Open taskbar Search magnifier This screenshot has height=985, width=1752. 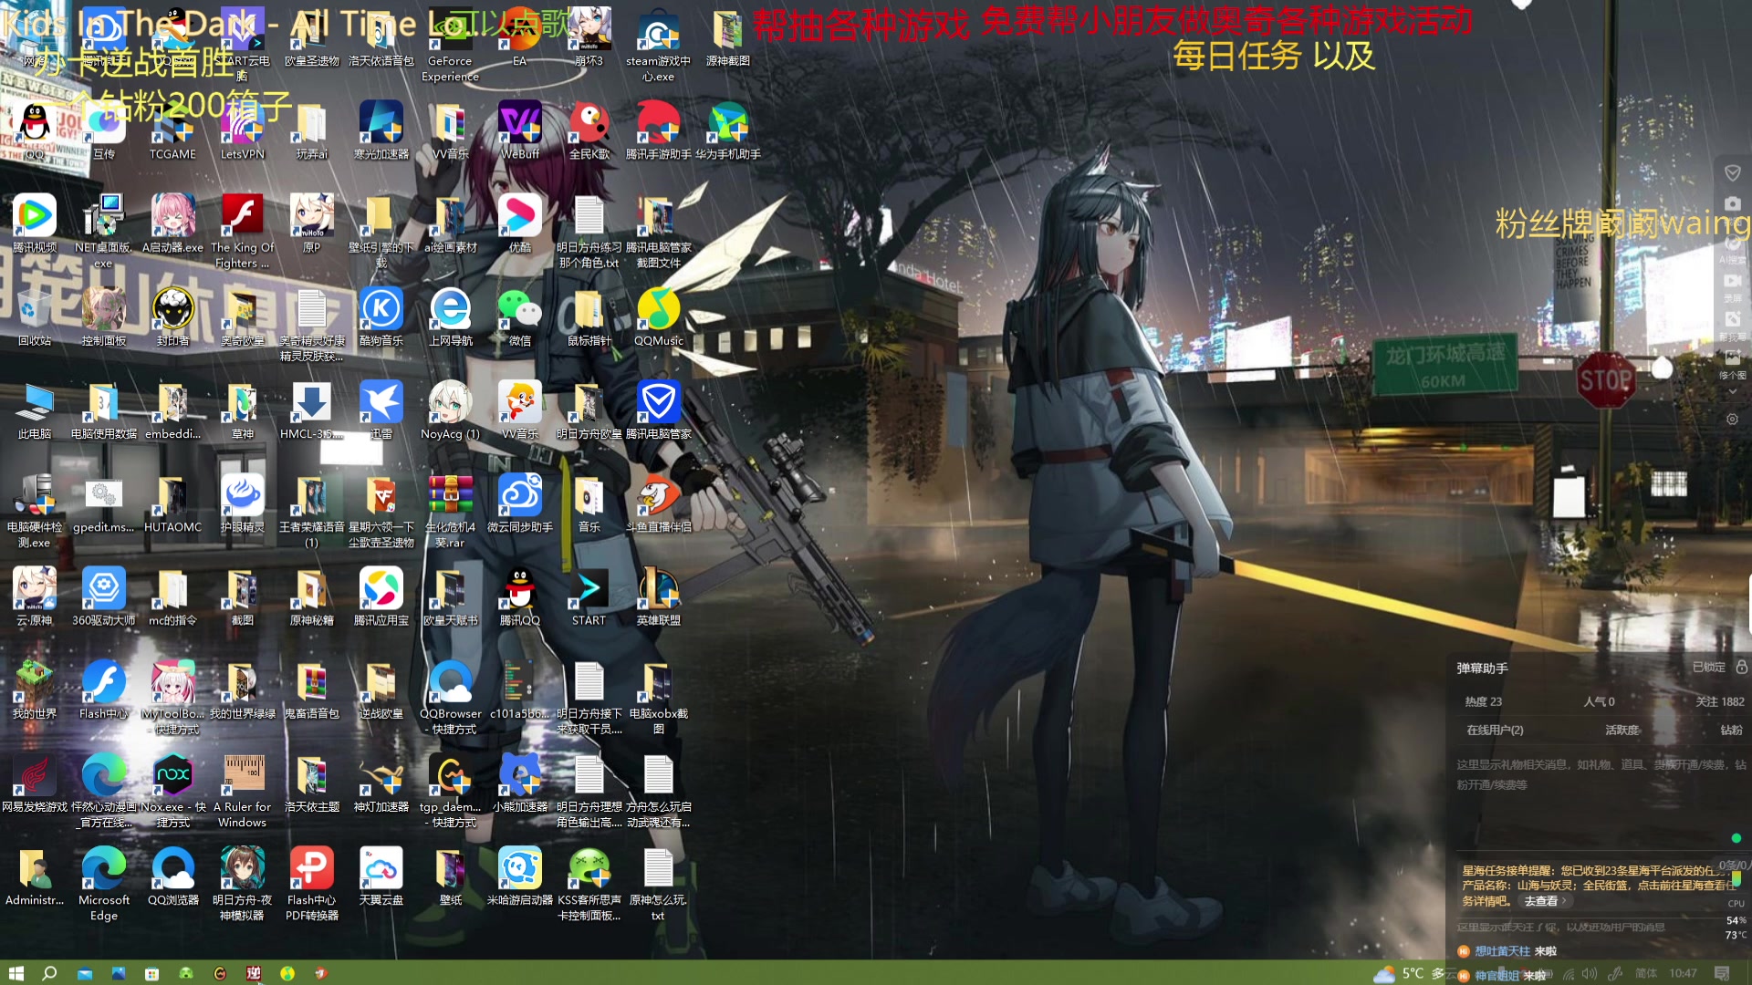point(49,973)
